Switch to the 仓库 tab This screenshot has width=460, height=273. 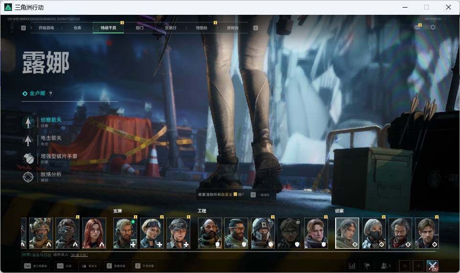click(77, 28)
